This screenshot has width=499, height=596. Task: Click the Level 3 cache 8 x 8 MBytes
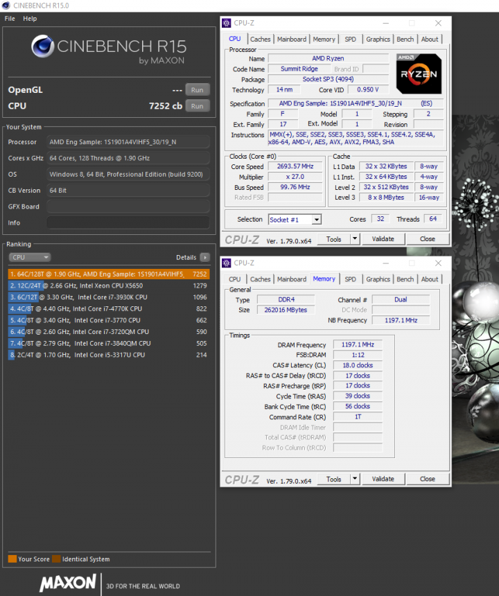pyautogui.click(x=386, y=198)
